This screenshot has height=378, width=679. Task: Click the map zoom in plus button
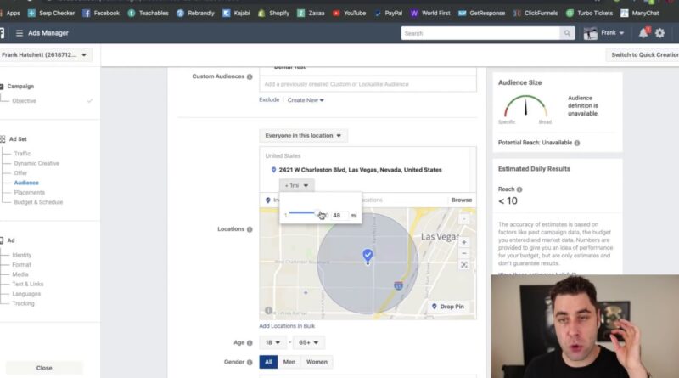(463, 242)
